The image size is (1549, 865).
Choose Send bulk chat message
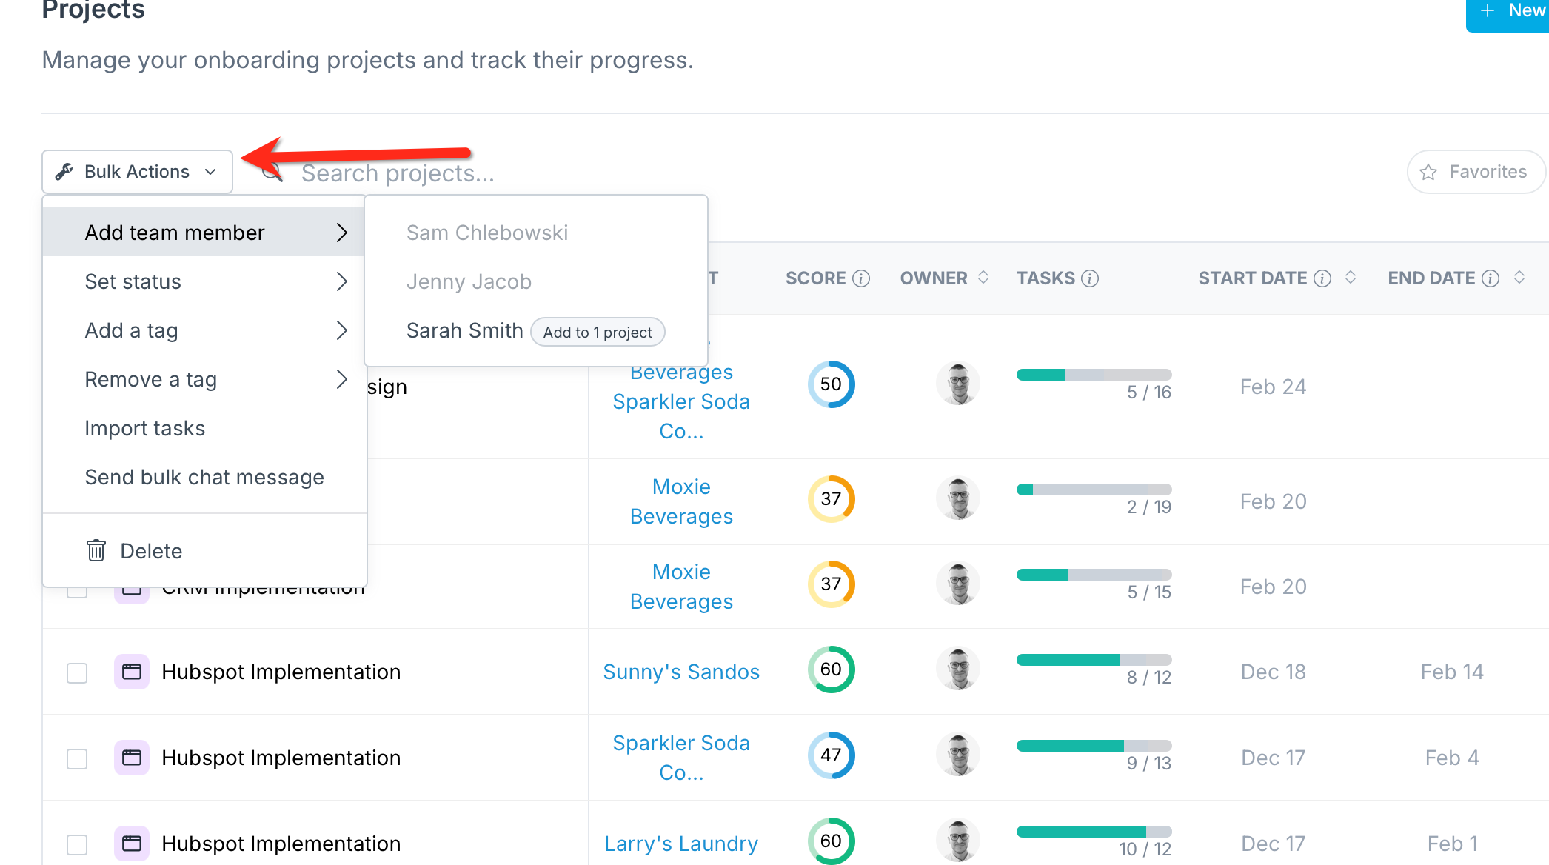point(204,477)
